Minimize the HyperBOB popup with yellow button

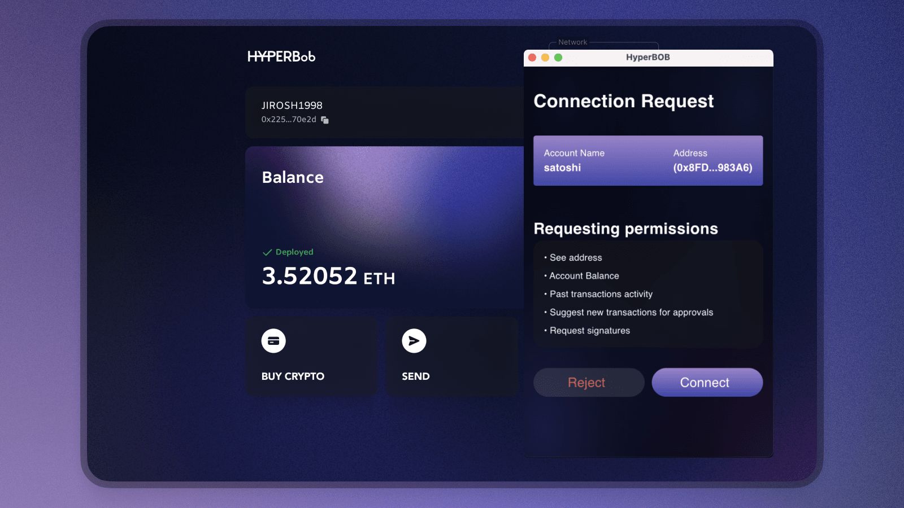(x=545, y=58)
